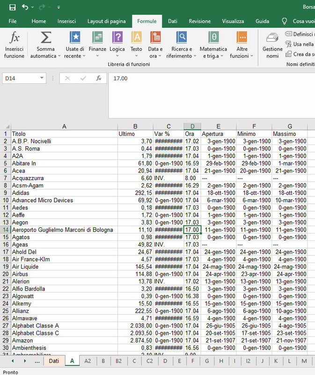Switch to Guida ribbon tab

[262, 21]
